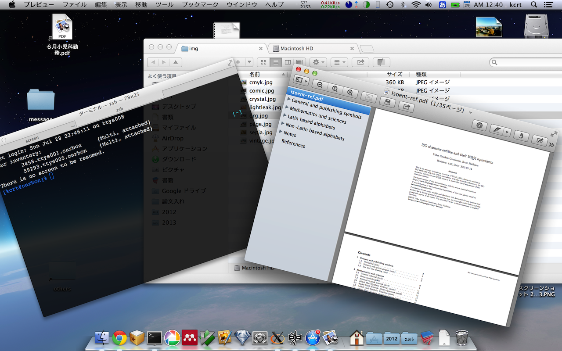Show Preview's edit markup toolbar
Screen dimensions: 562x351
click(540, 140)
